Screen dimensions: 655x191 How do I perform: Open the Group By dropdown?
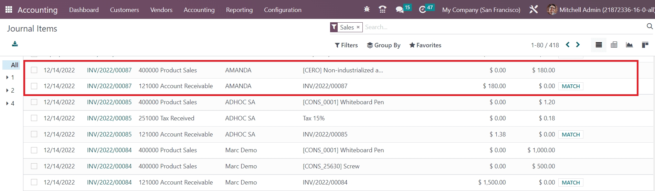pyautogui.click(x=383, y=45)
